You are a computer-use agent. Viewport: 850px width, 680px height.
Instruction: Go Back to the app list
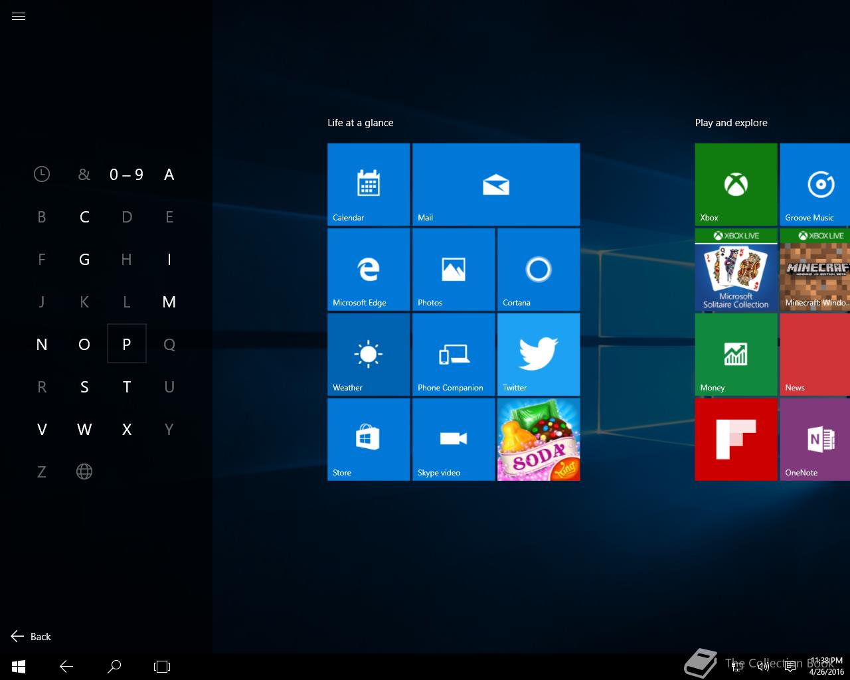point(31,636)
